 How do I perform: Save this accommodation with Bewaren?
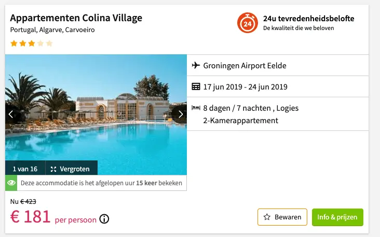[282, 217]
